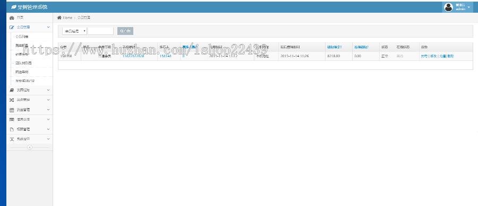
Task: Click 修改 action for member 158158
Action: pos(433,56)
